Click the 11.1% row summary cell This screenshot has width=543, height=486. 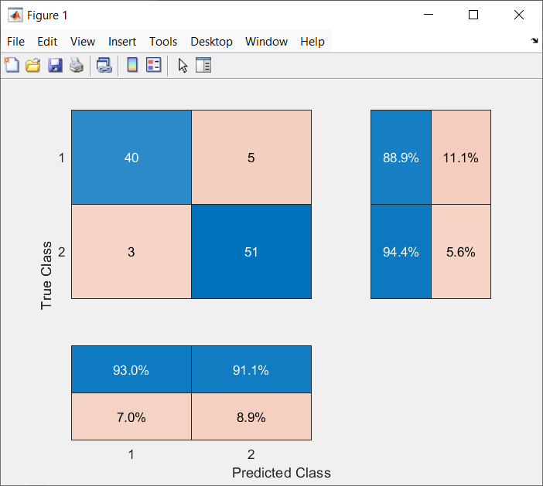(x=461, y=158)
